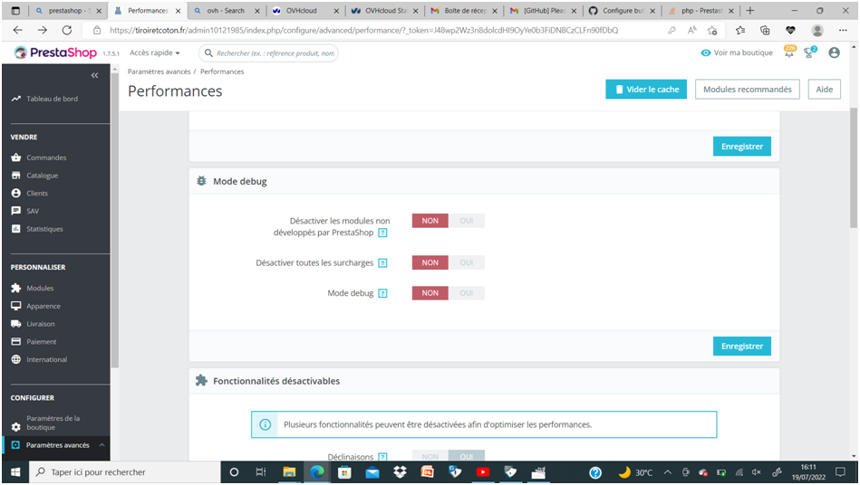This screenshot has height=485, width=860.
Task: Click the Apparence monitor icon
Action: (16, 306)
